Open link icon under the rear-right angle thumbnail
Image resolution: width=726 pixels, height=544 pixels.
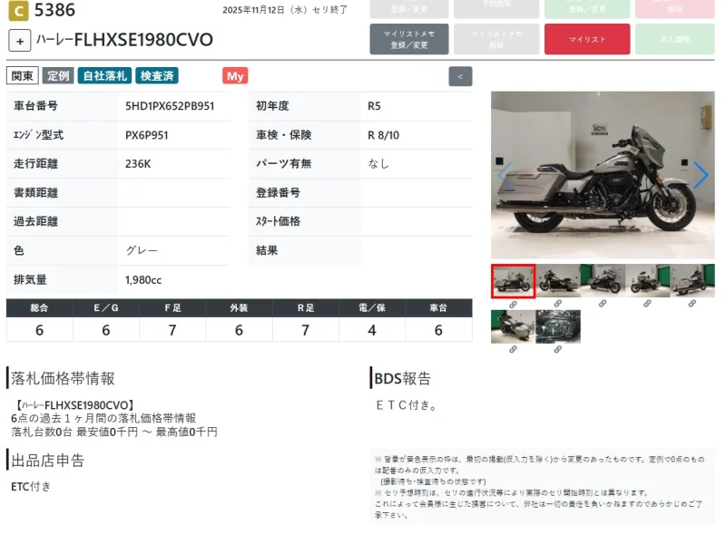coord(692,304)
